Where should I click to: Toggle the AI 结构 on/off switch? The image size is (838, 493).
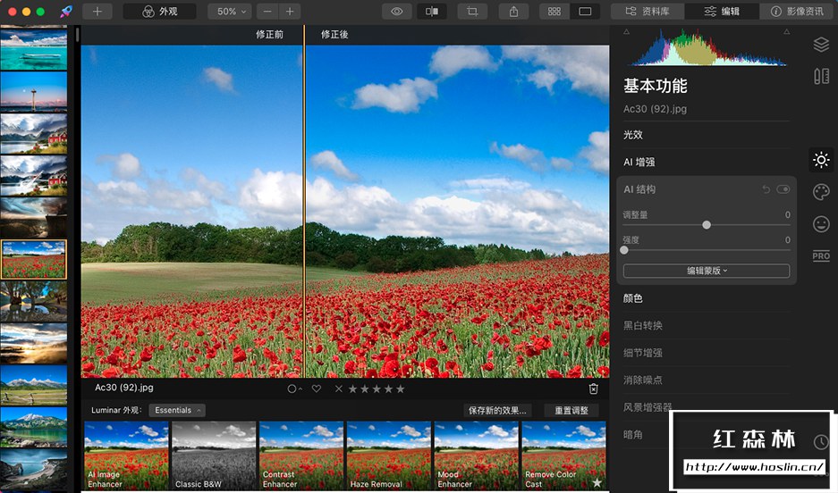[x=783, y=189]
